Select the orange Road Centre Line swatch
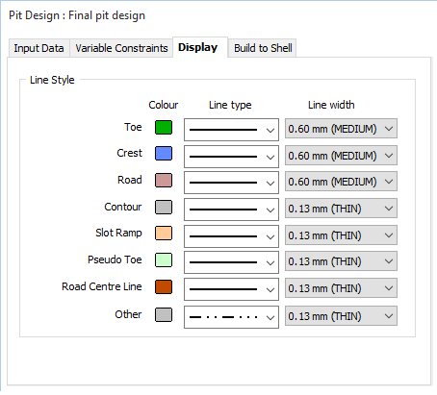The width and height of the screenshot is (437, 395). point(164,286)
